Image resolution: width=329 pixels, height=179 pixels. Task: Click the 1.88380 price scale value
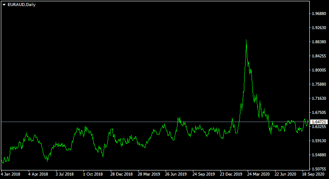click(319, 42)
